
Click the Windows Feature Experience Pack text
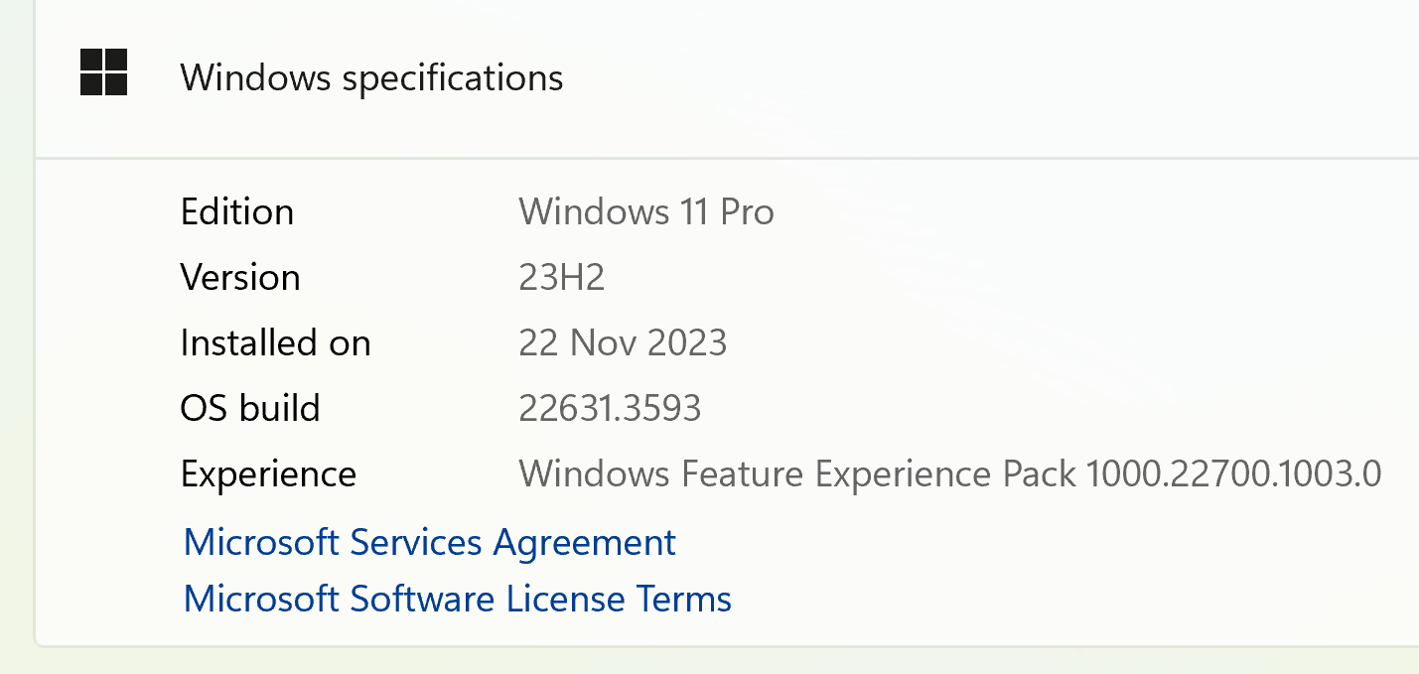(796, 473)
